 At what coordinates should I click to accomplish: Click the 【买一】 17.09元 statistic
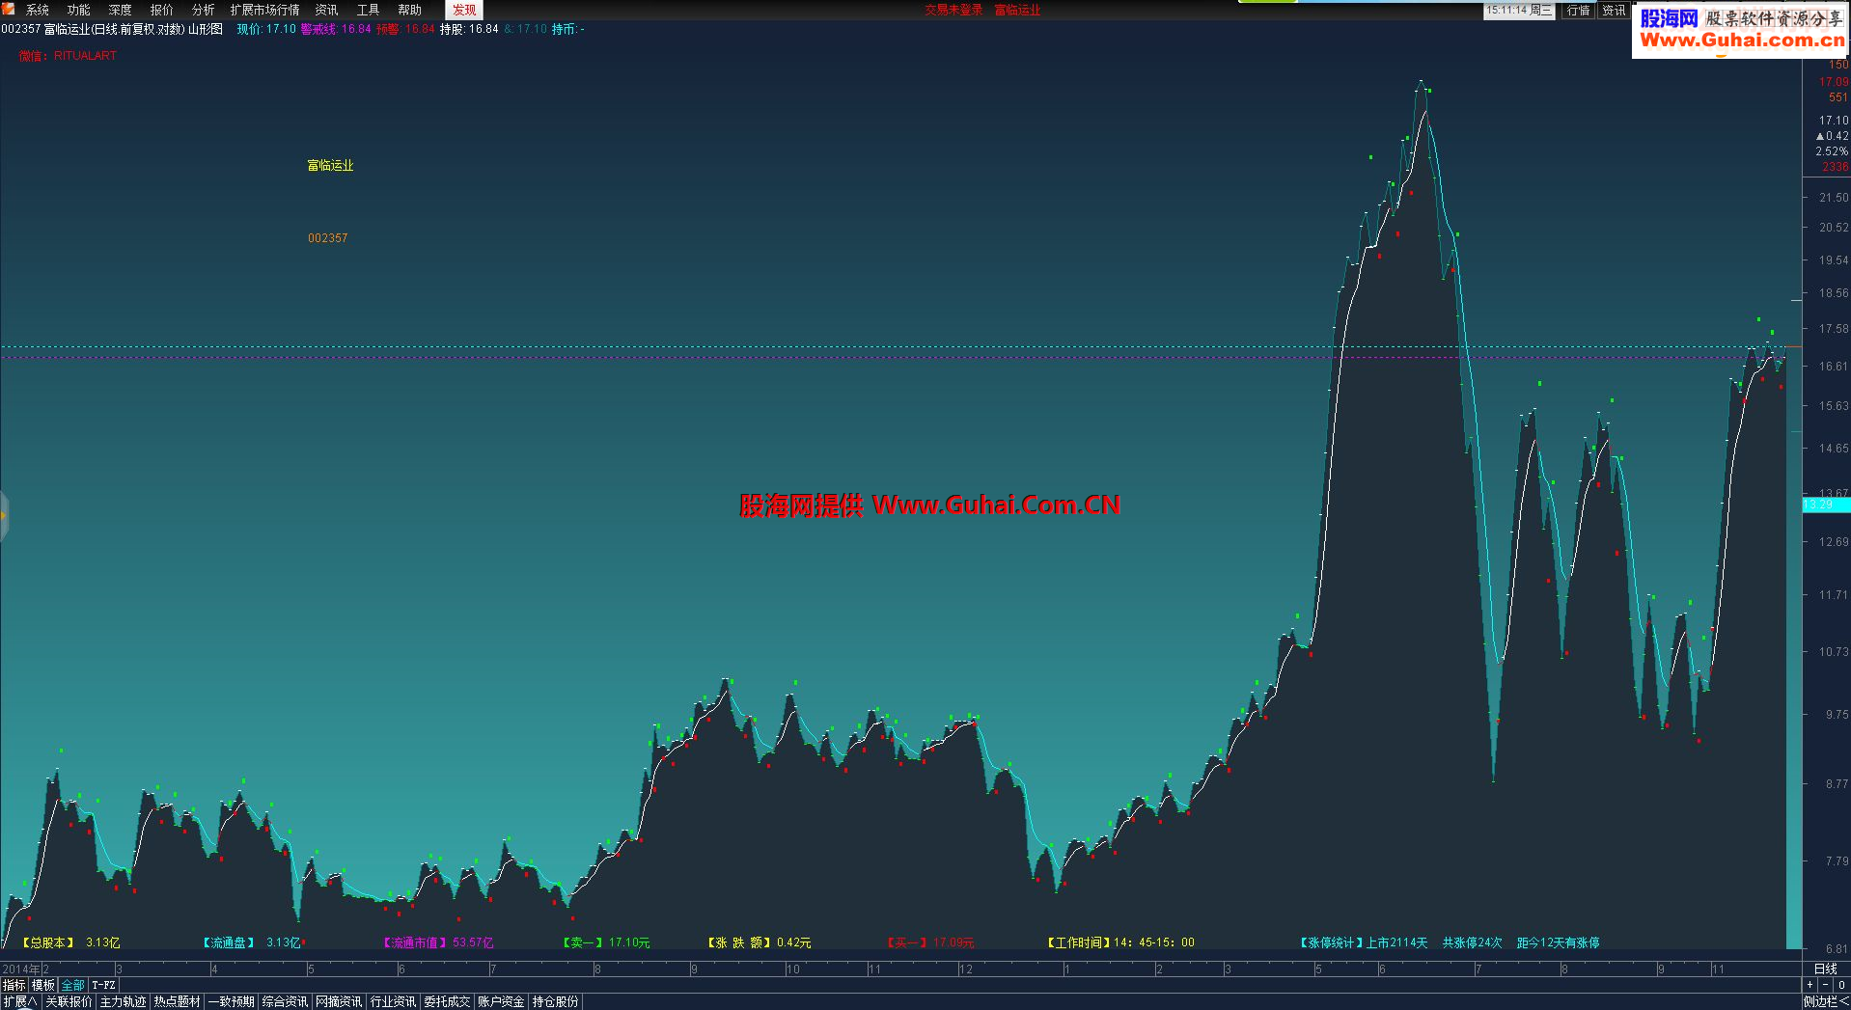click(x=930, y=942)
